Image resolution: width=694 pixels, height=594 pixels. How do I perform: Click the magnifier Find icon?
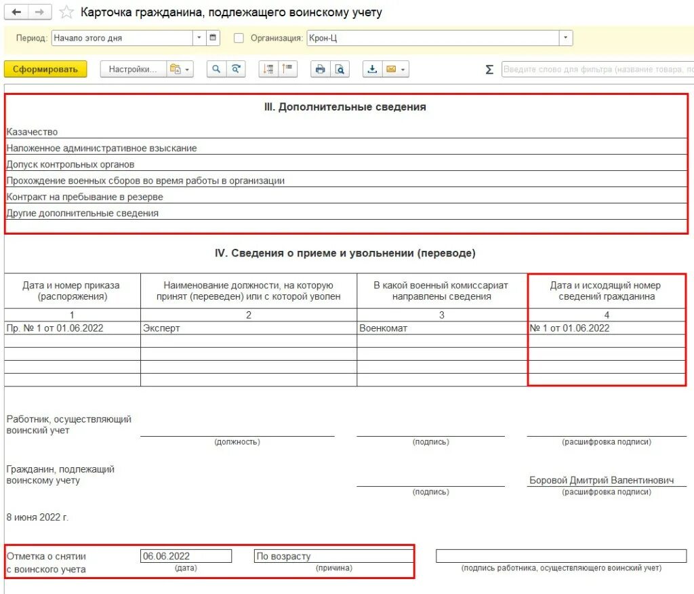pyautogui.click(x=216, y=69)
